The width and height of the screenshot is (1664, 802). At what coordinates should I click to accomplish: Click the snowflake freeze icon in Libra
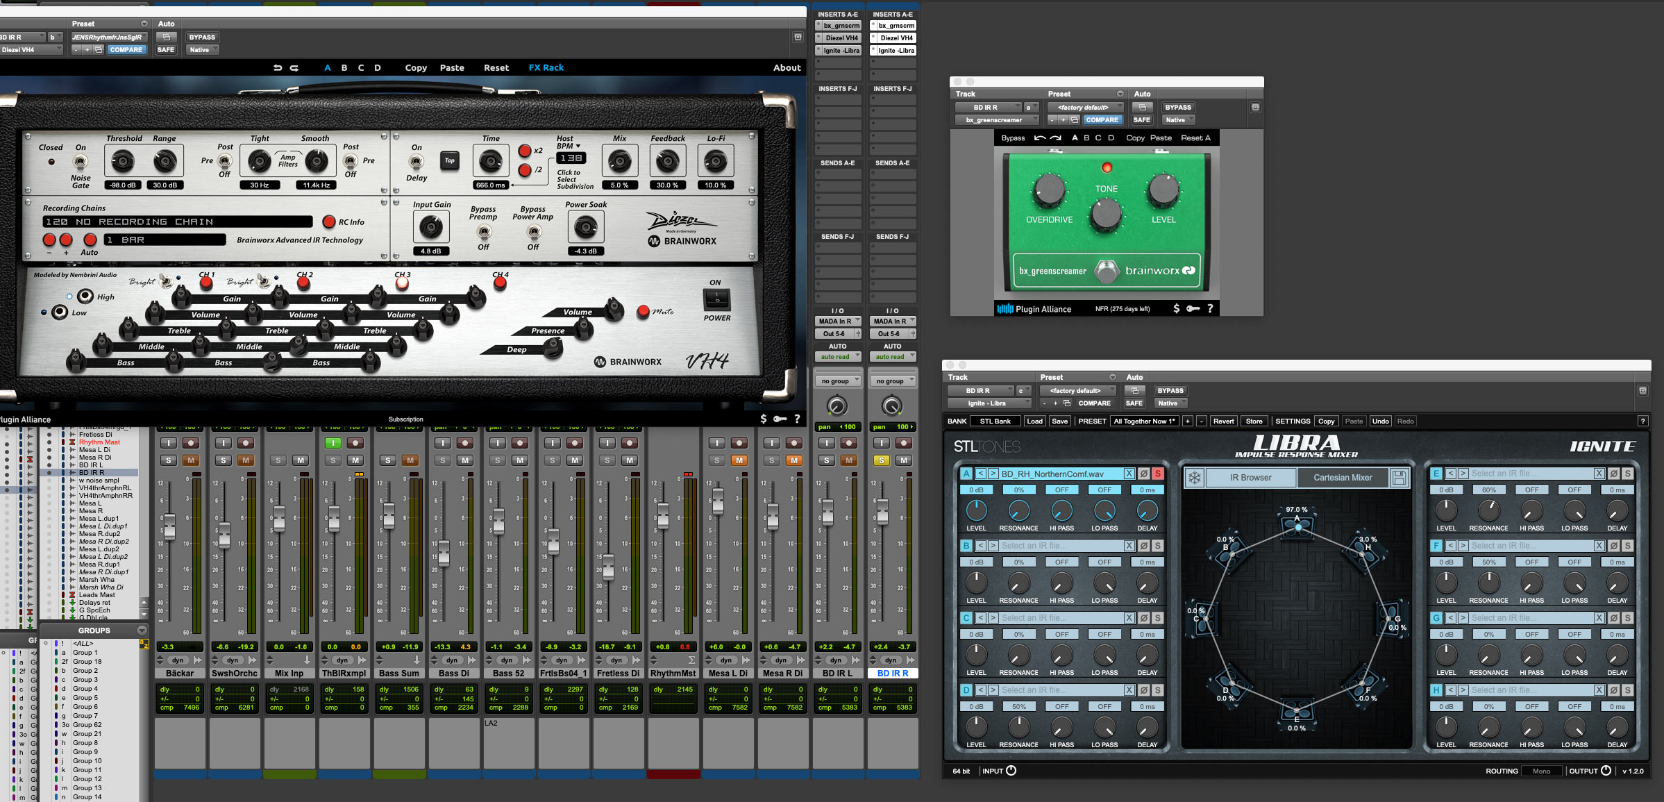coord(1194,478)
